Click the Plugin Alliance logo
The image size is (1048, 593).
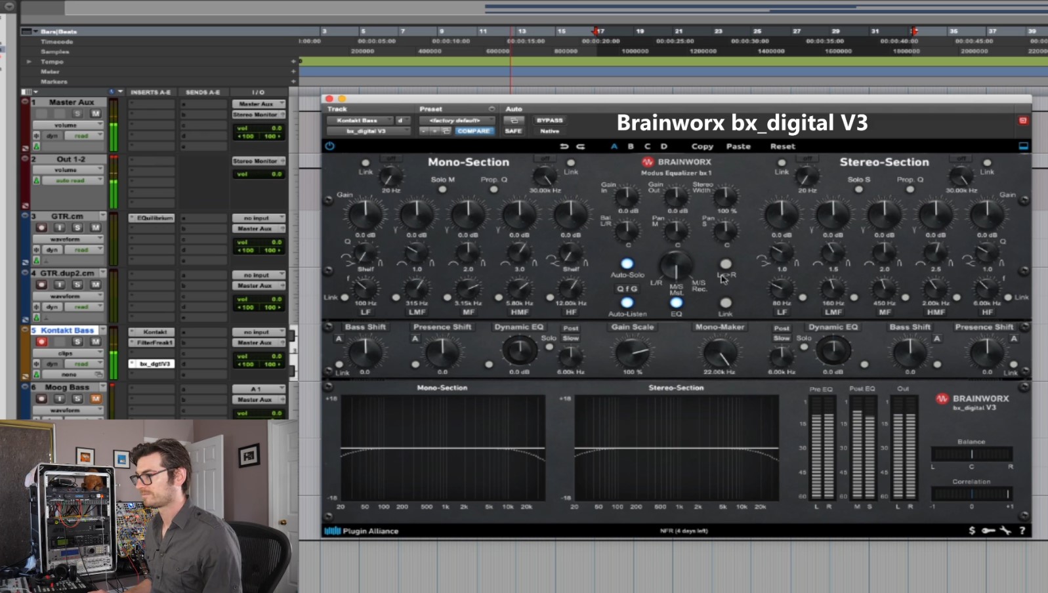coord(361,531)
